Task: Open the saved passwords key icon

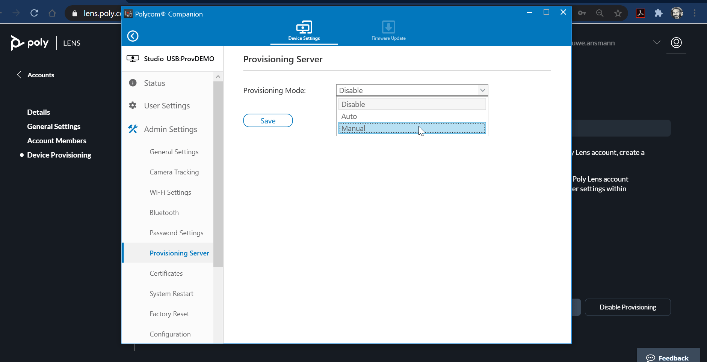Action: (582, 13)
